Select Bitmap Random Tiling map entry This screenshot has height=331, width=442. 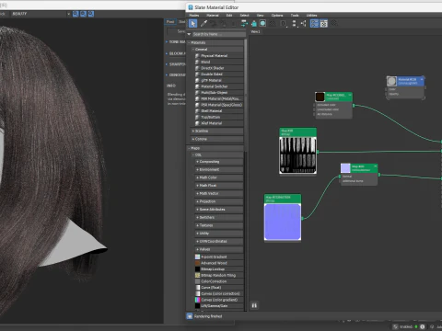pos(219,275)
